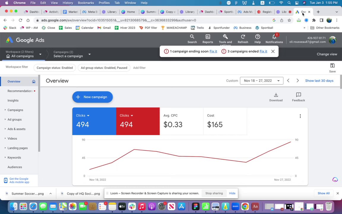The image size is (342, 214).
Task: Bookmark this page with the star
Action: coord(289,20)
